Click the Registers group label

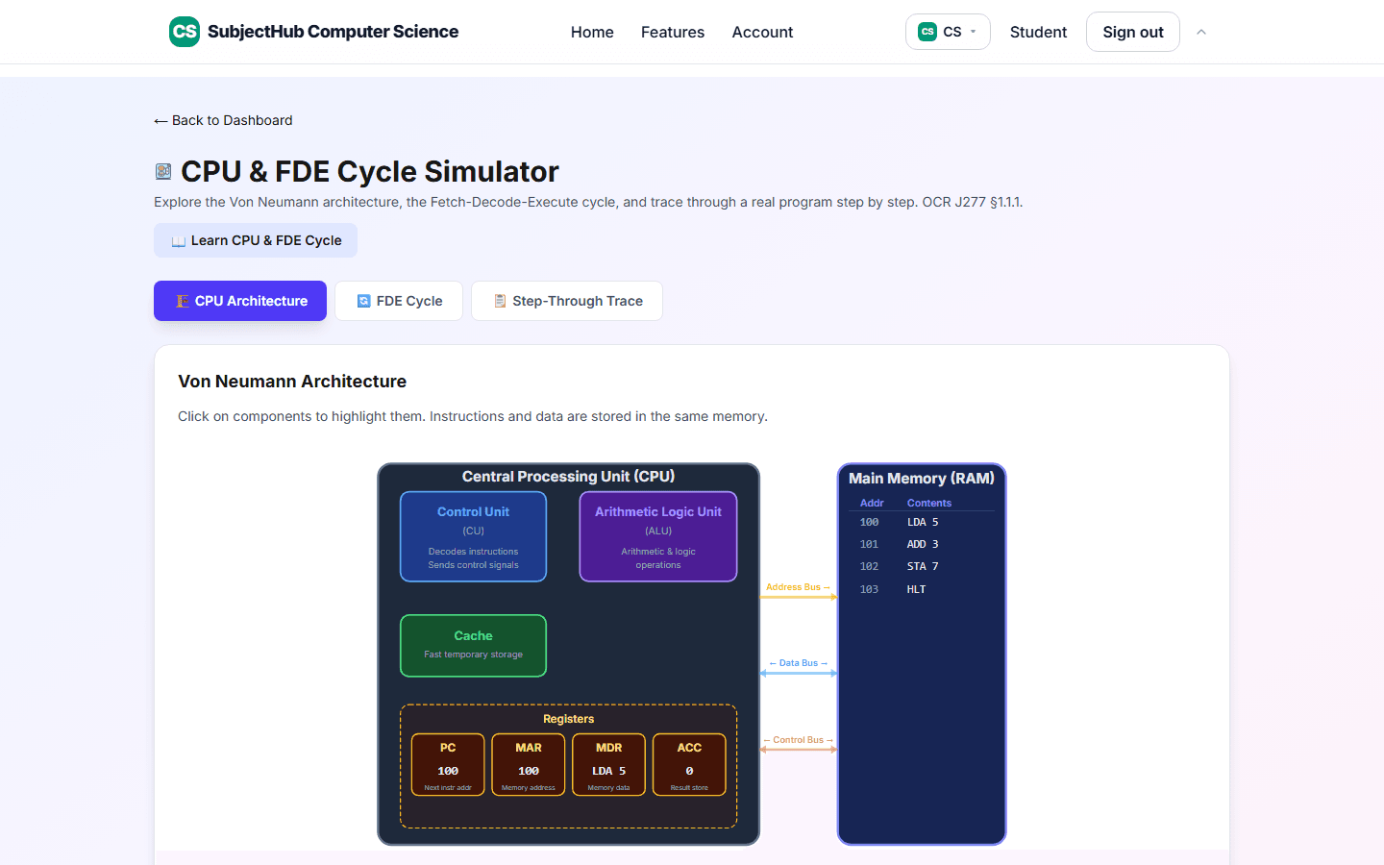pyautogui.click(x=569, y=719)
